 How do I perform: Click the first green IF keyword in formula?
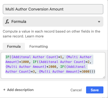7,57
